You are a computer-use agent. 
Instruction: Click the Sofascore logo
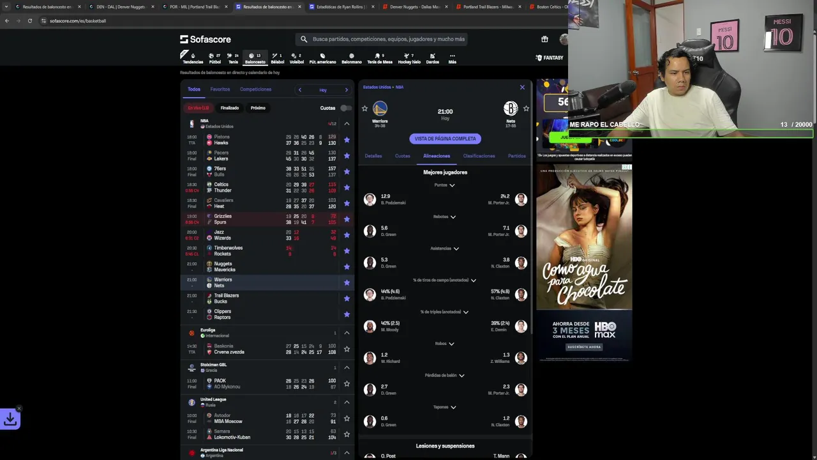206,39
